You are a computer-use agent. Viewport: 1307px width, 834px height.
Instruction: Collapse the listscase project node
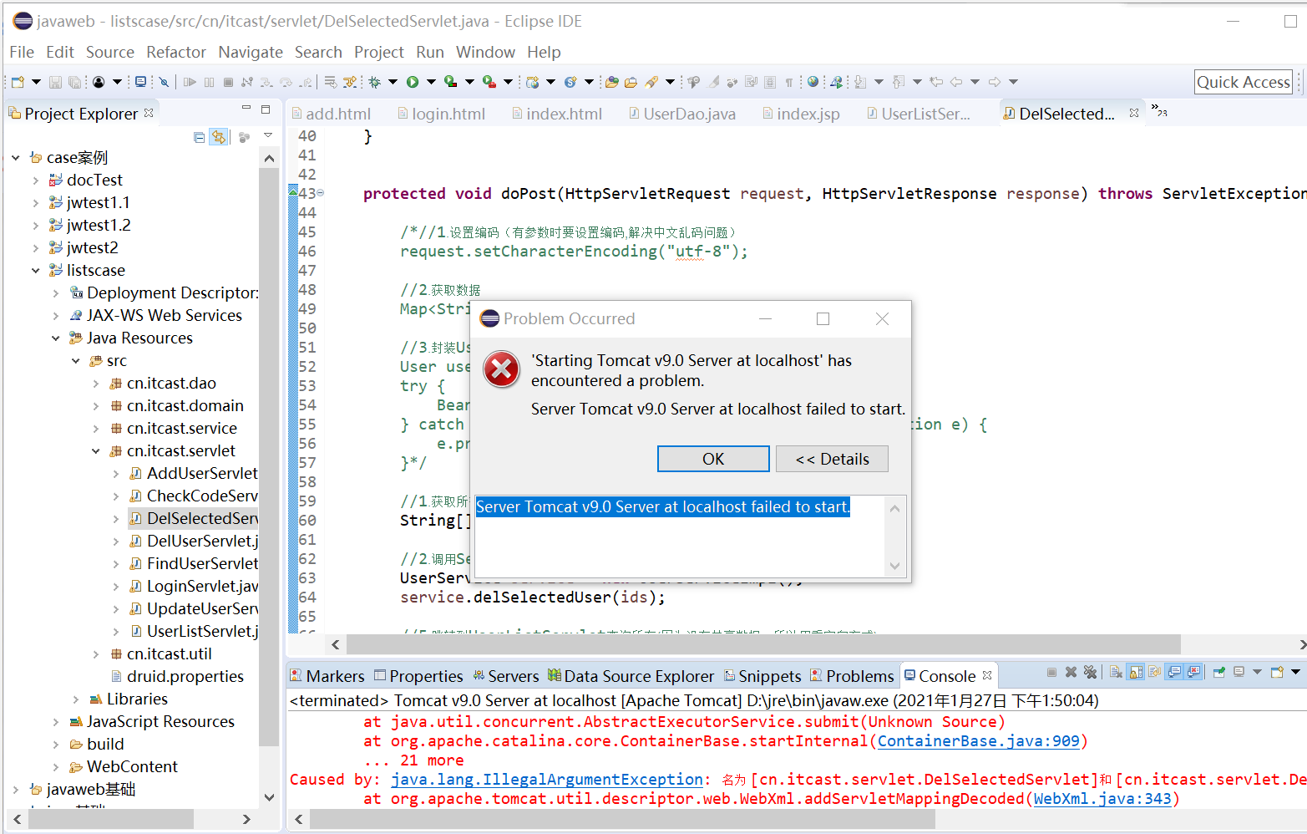pyautogui.click(x=35, y=270)
